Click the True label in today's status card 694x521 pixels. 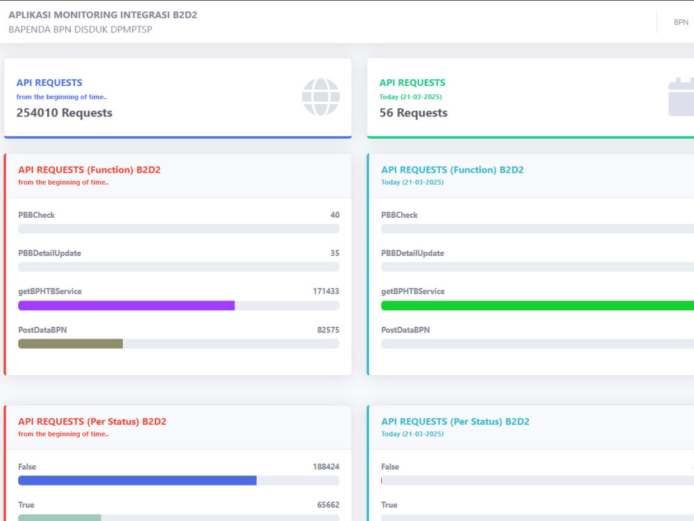coord(389,504)
